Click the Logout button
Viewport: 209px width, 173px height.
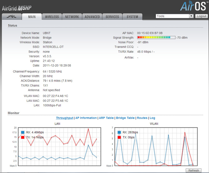[201, 16]
